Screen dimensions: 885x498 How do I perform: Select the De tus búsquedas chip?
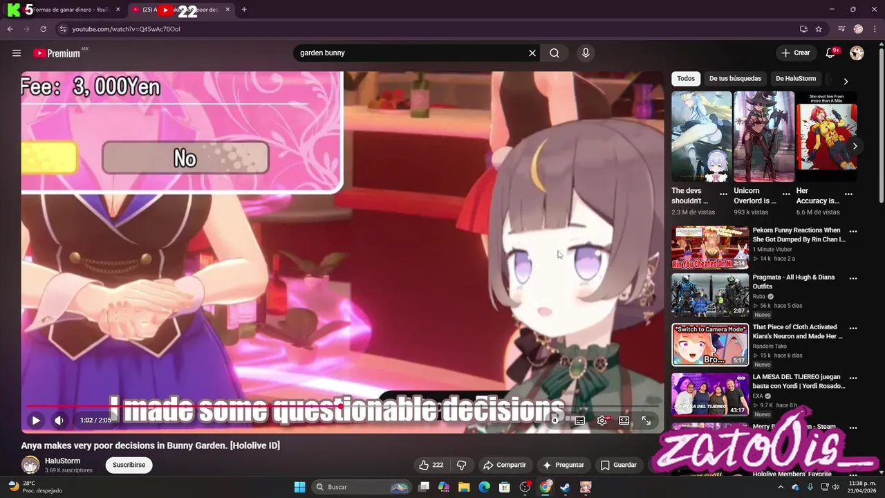735,79
